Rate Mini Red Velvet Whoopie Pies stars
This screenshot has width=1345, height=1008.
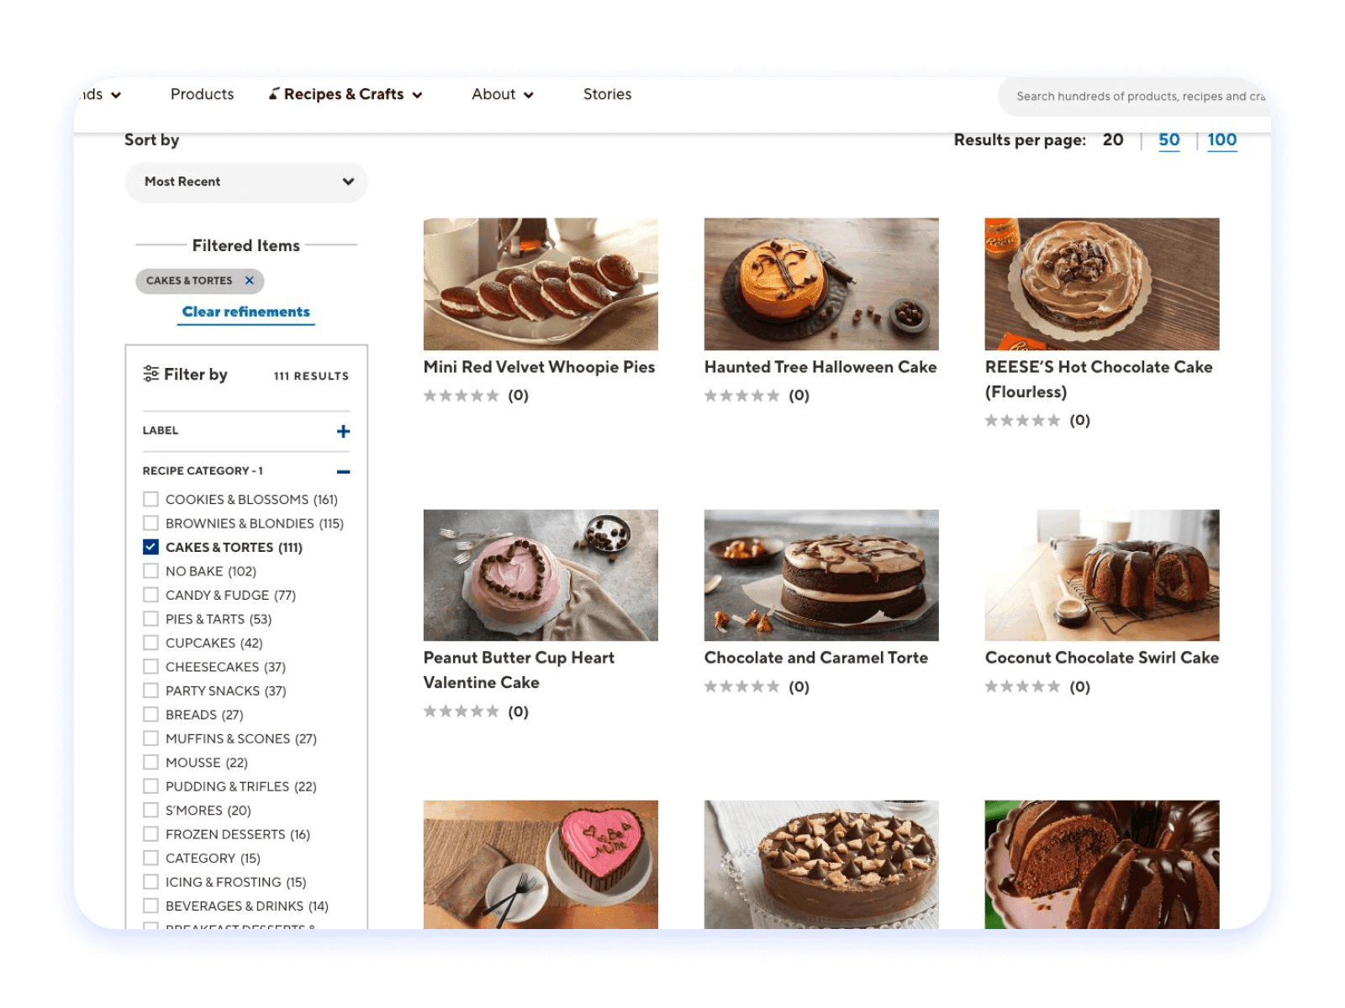(x=462, y=396)
